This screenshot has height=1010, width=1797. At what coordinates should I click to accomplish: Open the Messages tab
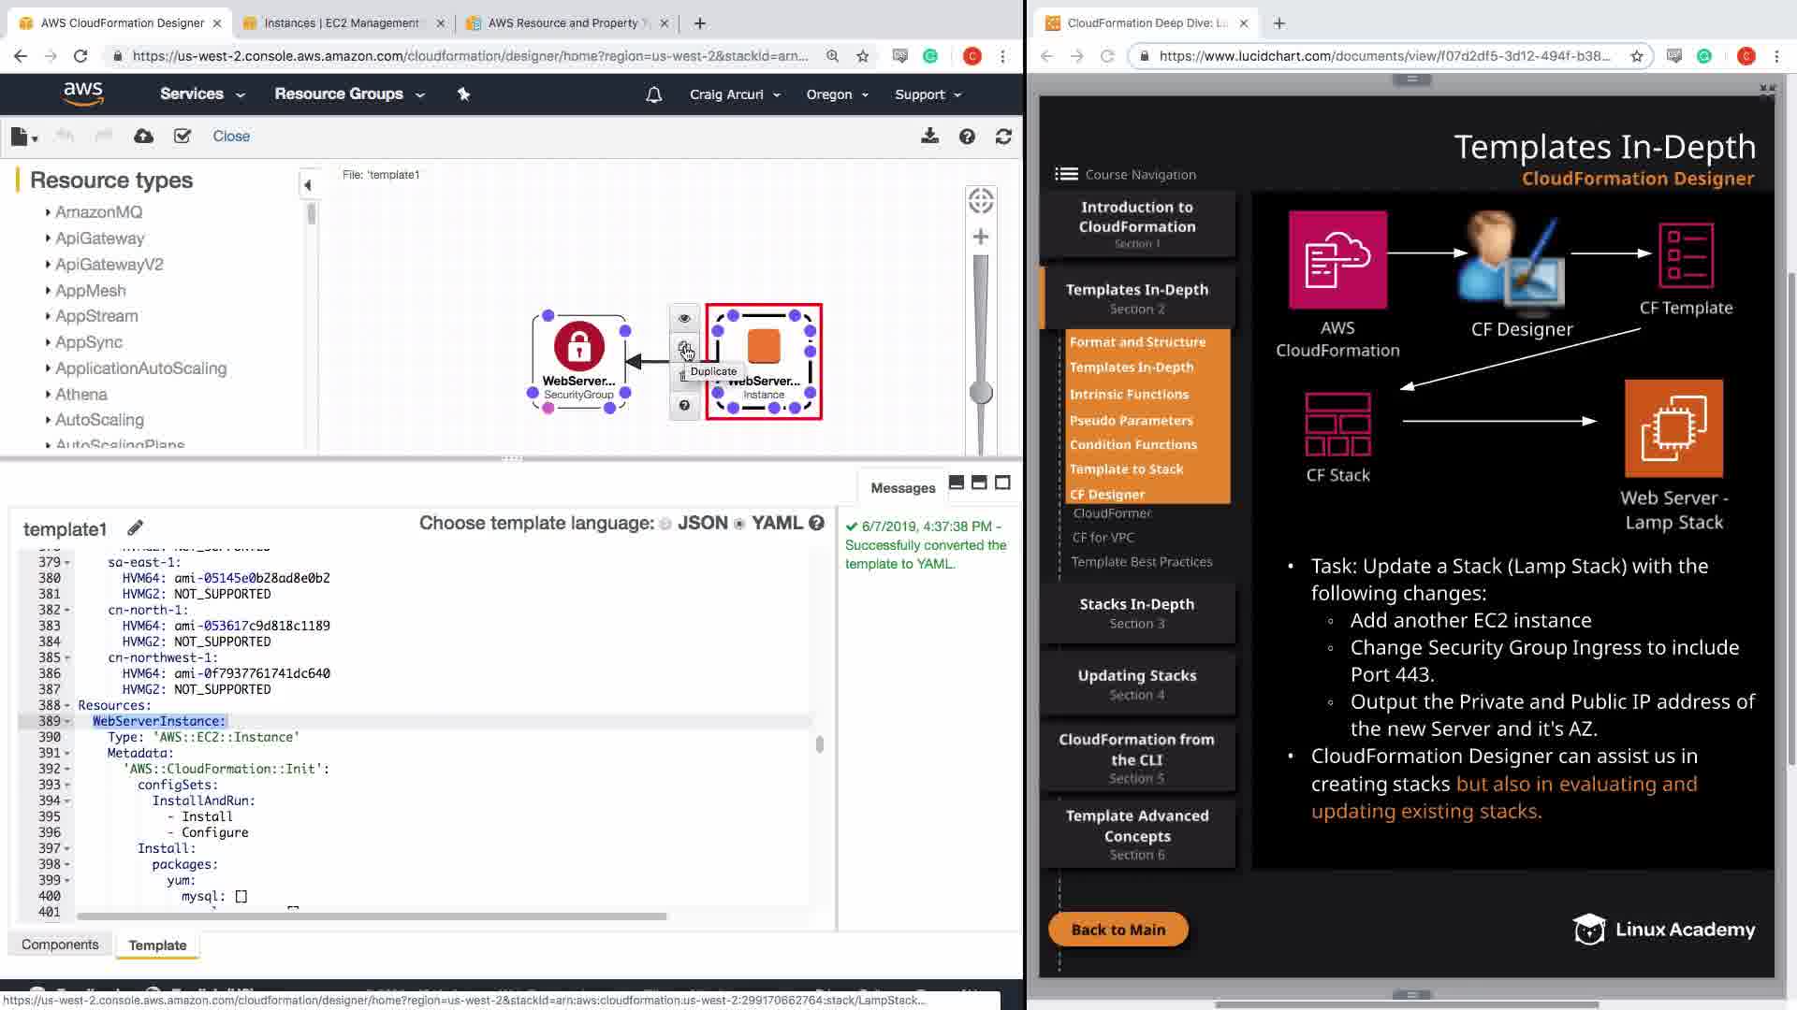902,487
